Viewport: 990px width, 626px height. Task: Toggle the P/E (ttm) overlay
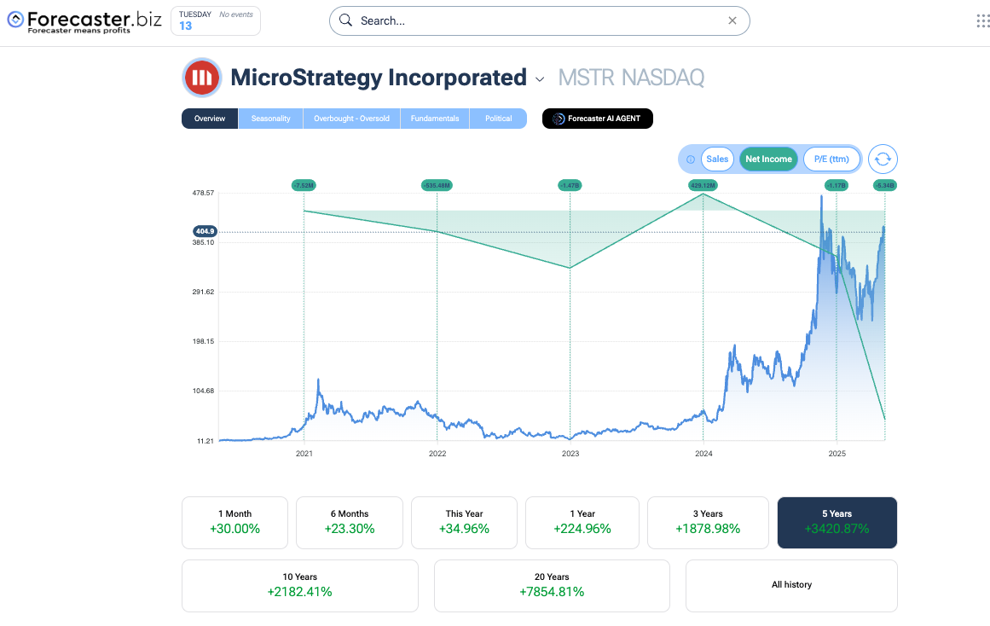tap(831, 159)
